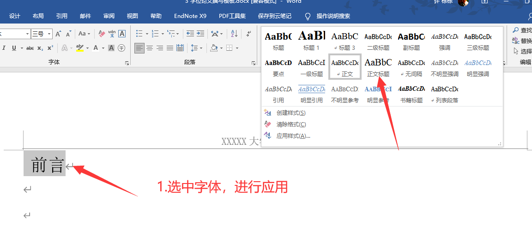Open EndNote X9 tab

pos(190,16)
